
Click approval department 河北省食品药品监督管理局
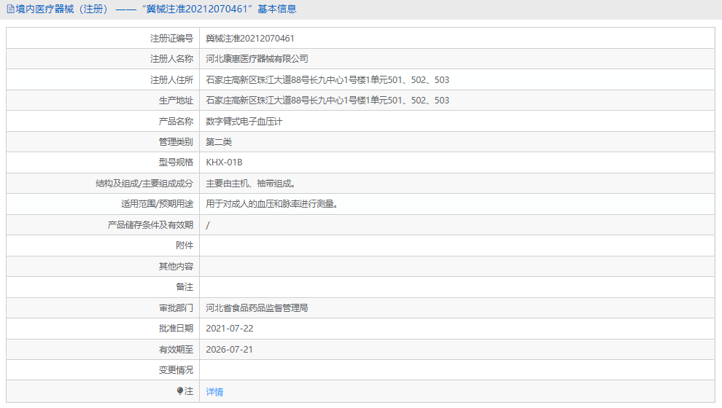257,307
